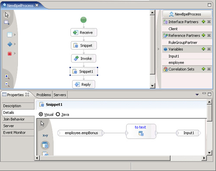Switch to the Problems tab
Screen dimensions: 216x171
point(44,95)
